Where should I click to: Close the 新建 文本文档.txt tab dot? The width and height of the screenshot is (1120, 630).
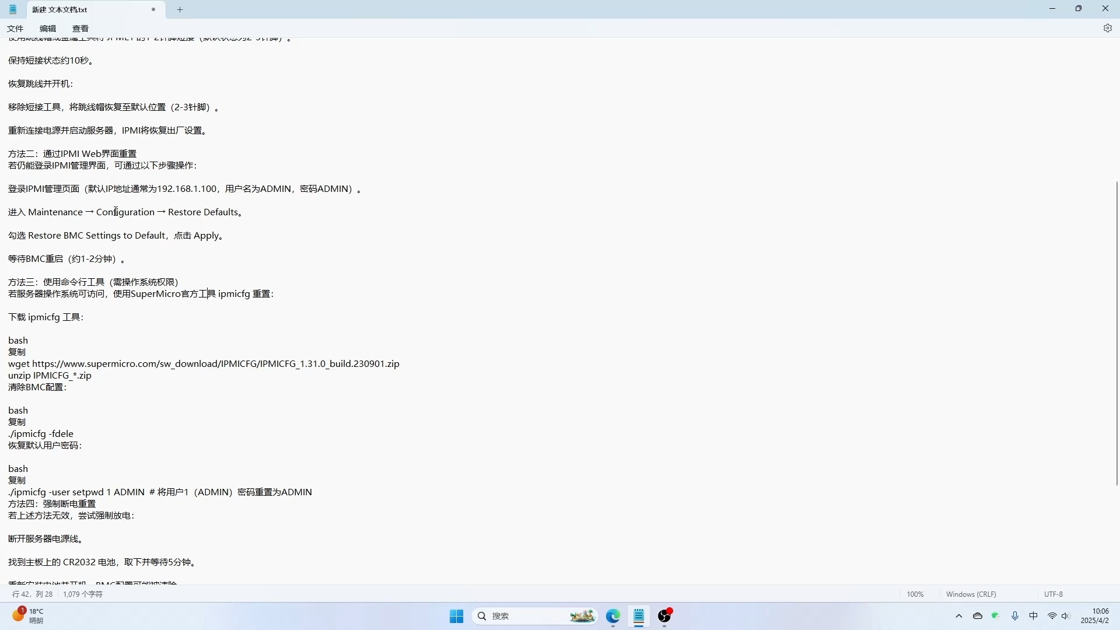pyautogui.click(x=153, y=9)
